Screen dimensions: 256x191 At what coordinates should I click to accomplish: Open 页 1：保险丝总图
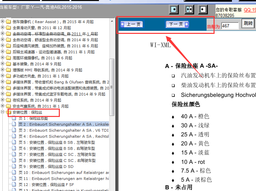[33, 118]
